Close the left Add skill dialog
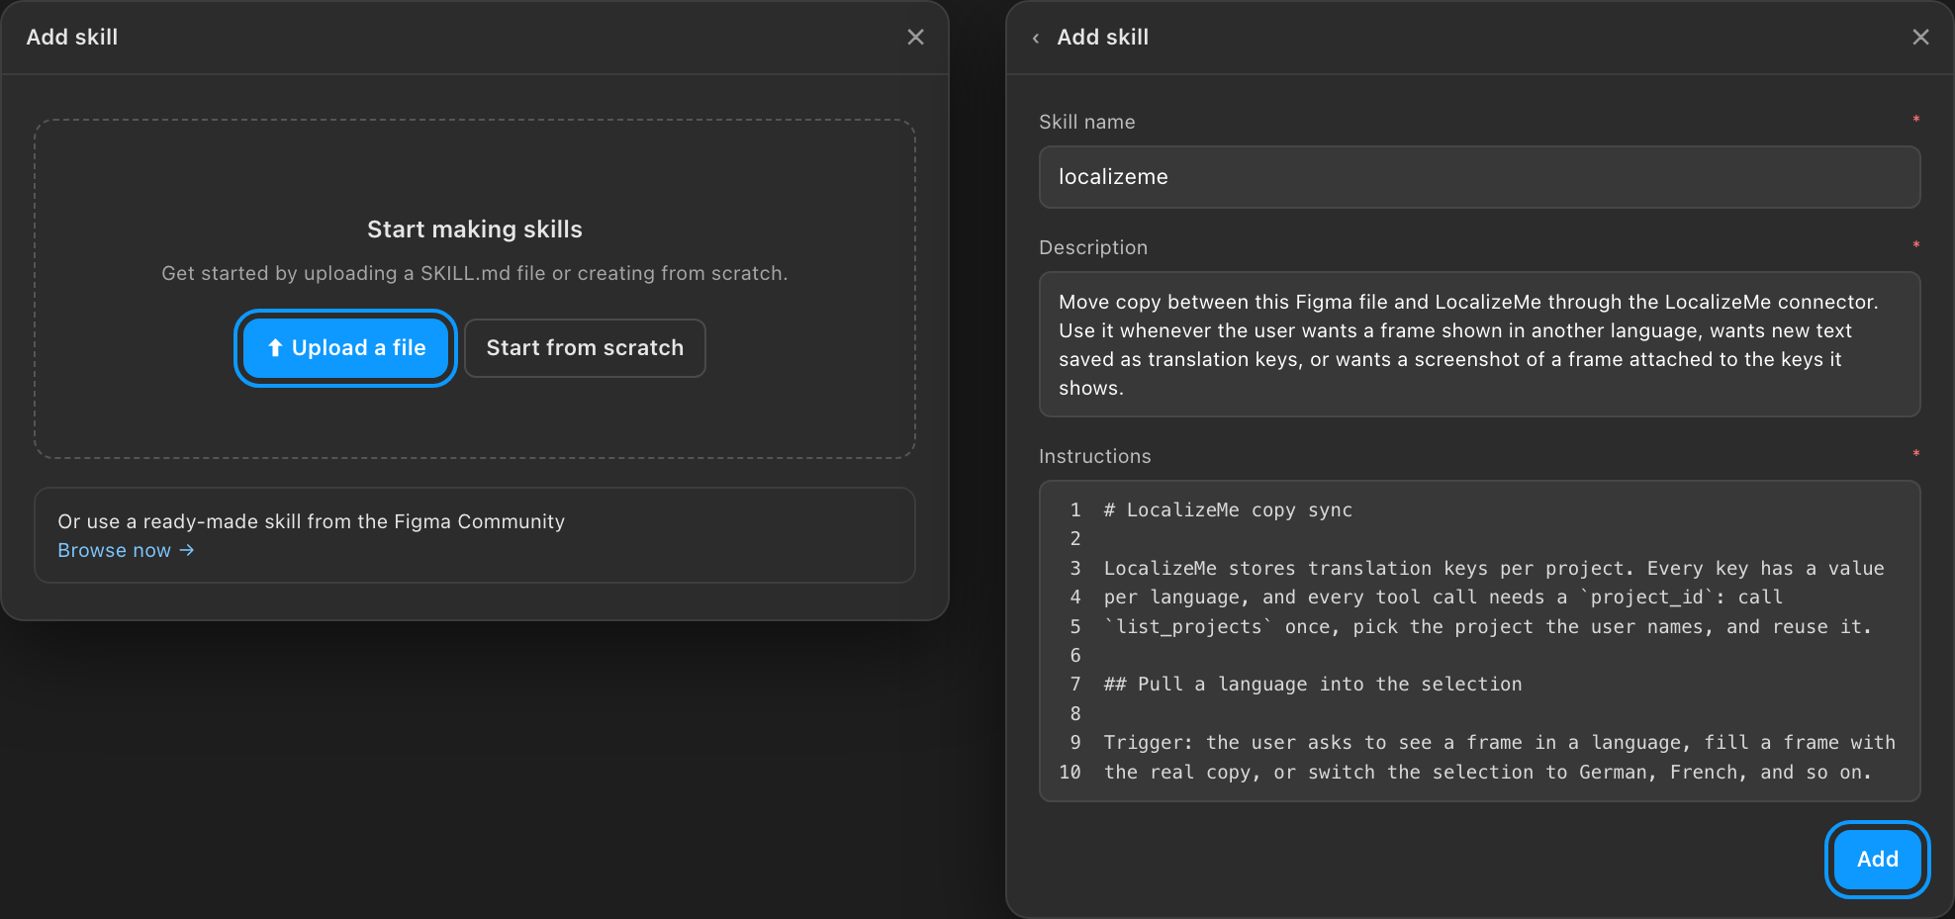1955x919 pixels. point(915,37)
